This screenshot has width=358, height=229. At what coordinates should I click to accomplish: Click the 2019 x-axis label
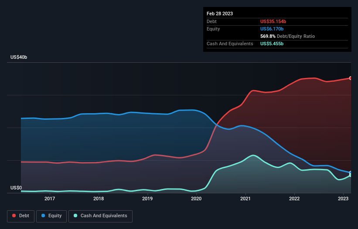147,199
